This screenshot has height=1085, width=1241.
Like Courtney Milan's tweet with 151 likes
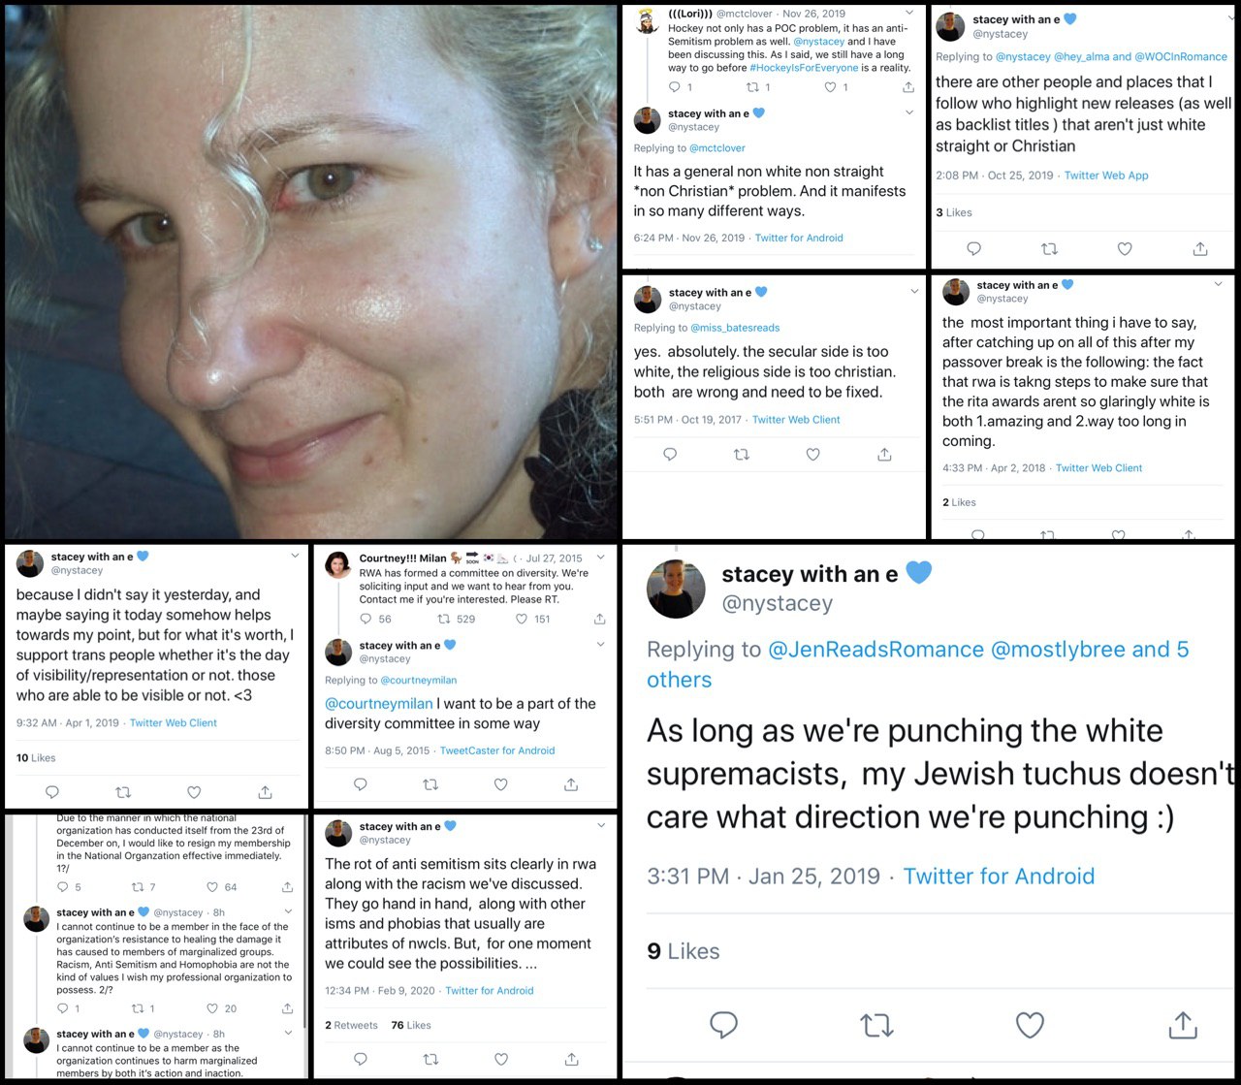click(x=522, y=619)
